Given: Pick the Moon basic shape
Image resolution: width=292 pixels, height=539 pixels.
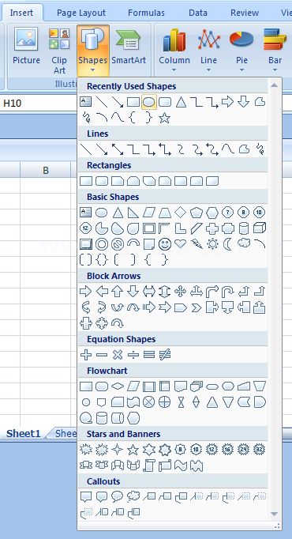Looking at the screenshot, I should tap(228, 244).
